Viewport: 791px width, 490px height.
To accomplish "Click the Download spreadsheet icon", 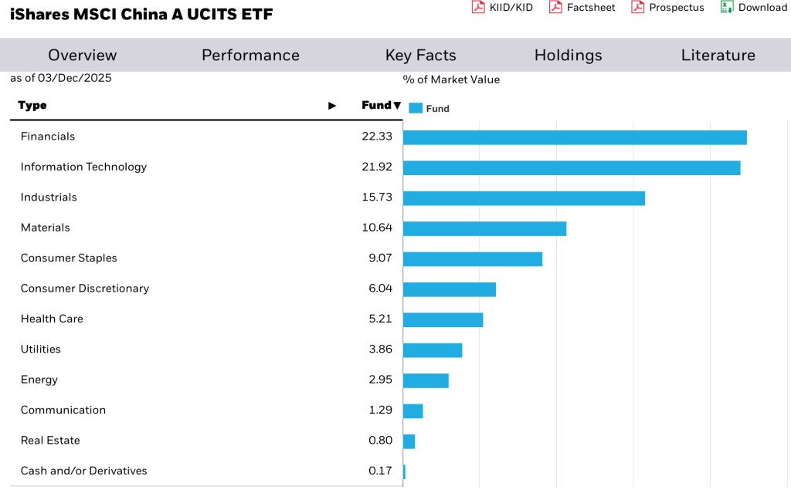I will coord(726,7).
